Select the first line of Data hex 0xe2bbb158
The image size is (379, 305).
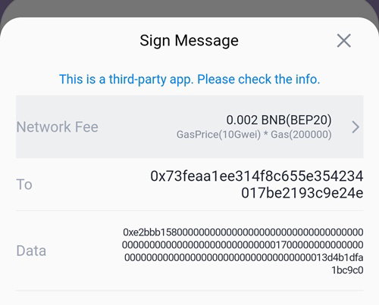pos(243,232)
